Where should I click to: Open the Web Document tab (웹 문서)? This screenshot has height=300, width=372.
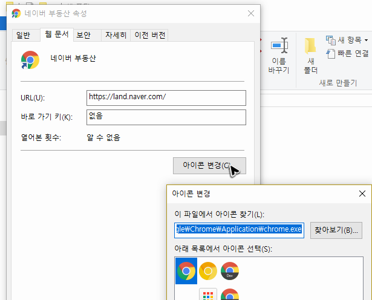pyautogui.click(x=57, y=34)
